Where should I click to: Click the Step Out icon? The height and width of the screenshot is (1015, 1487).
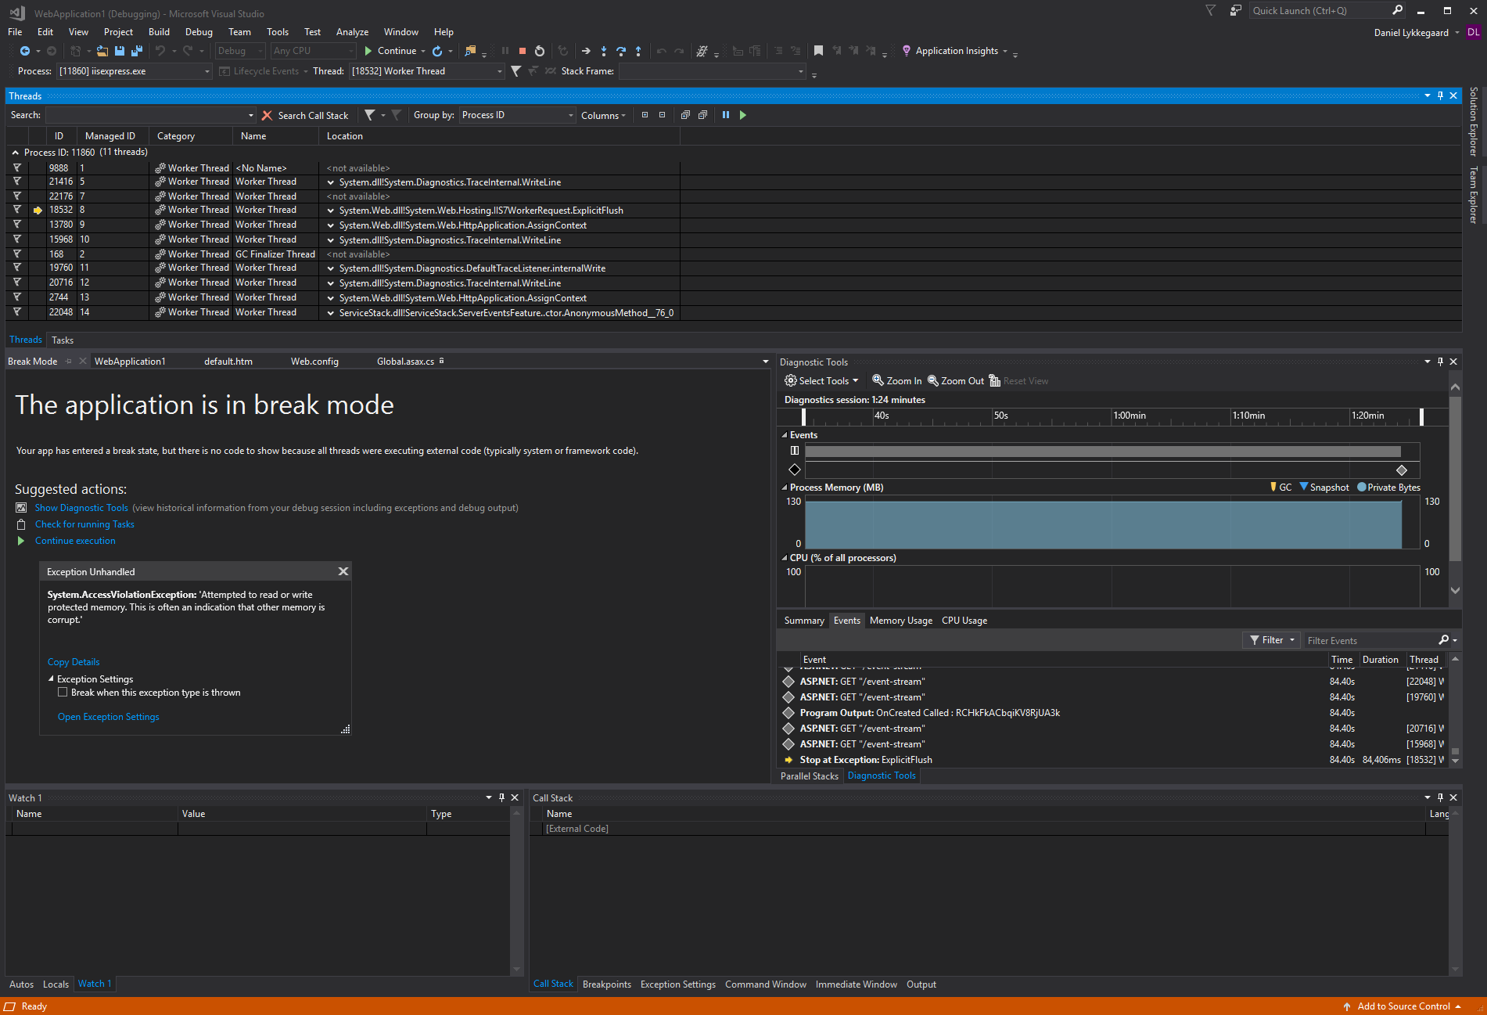tap(638, 51)
